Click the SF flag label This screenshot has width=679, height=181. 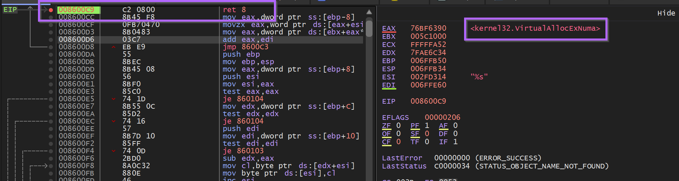415,134
